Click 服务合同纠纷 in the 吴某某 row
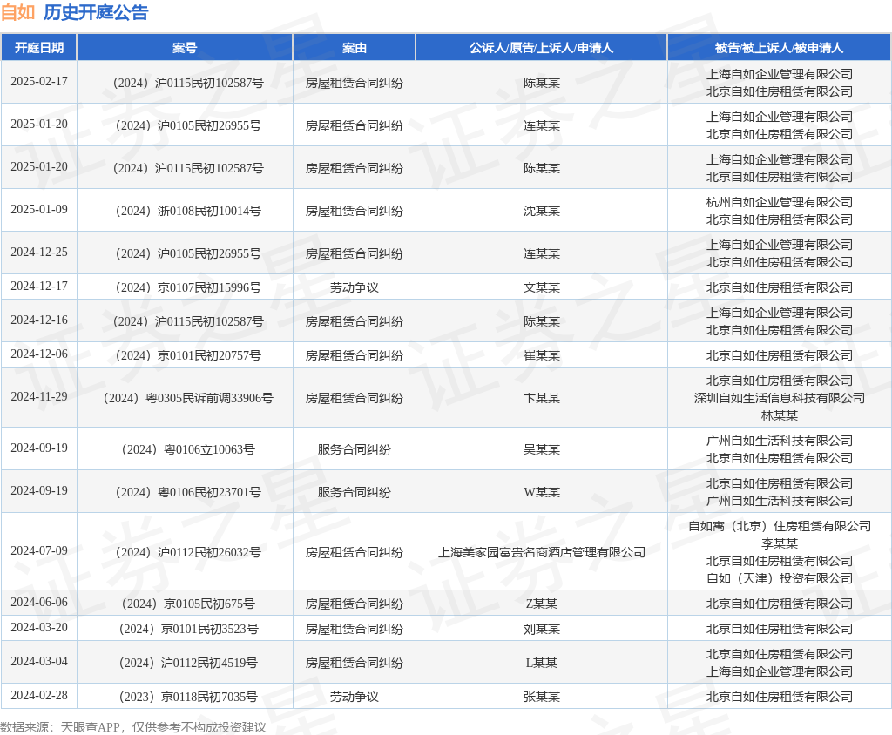The width and height of the screenshot is (892, 735). [355, 449]
